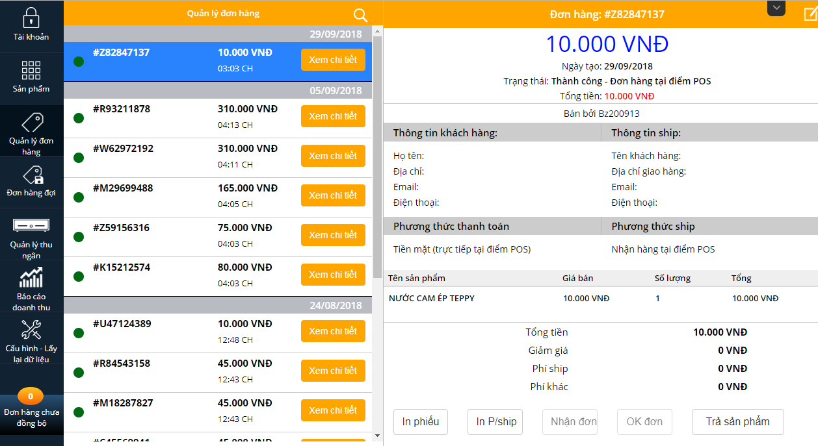The image size is (818, 446).
Task: Click 165.000 VNĐ amount of #M29699488
Action: point(248,188)
